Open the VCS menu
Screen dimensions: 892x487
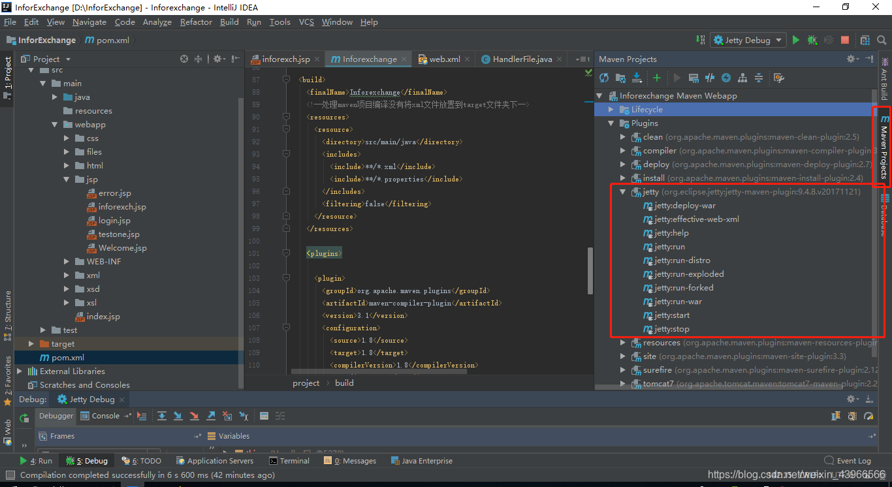(x=306, y=22)
